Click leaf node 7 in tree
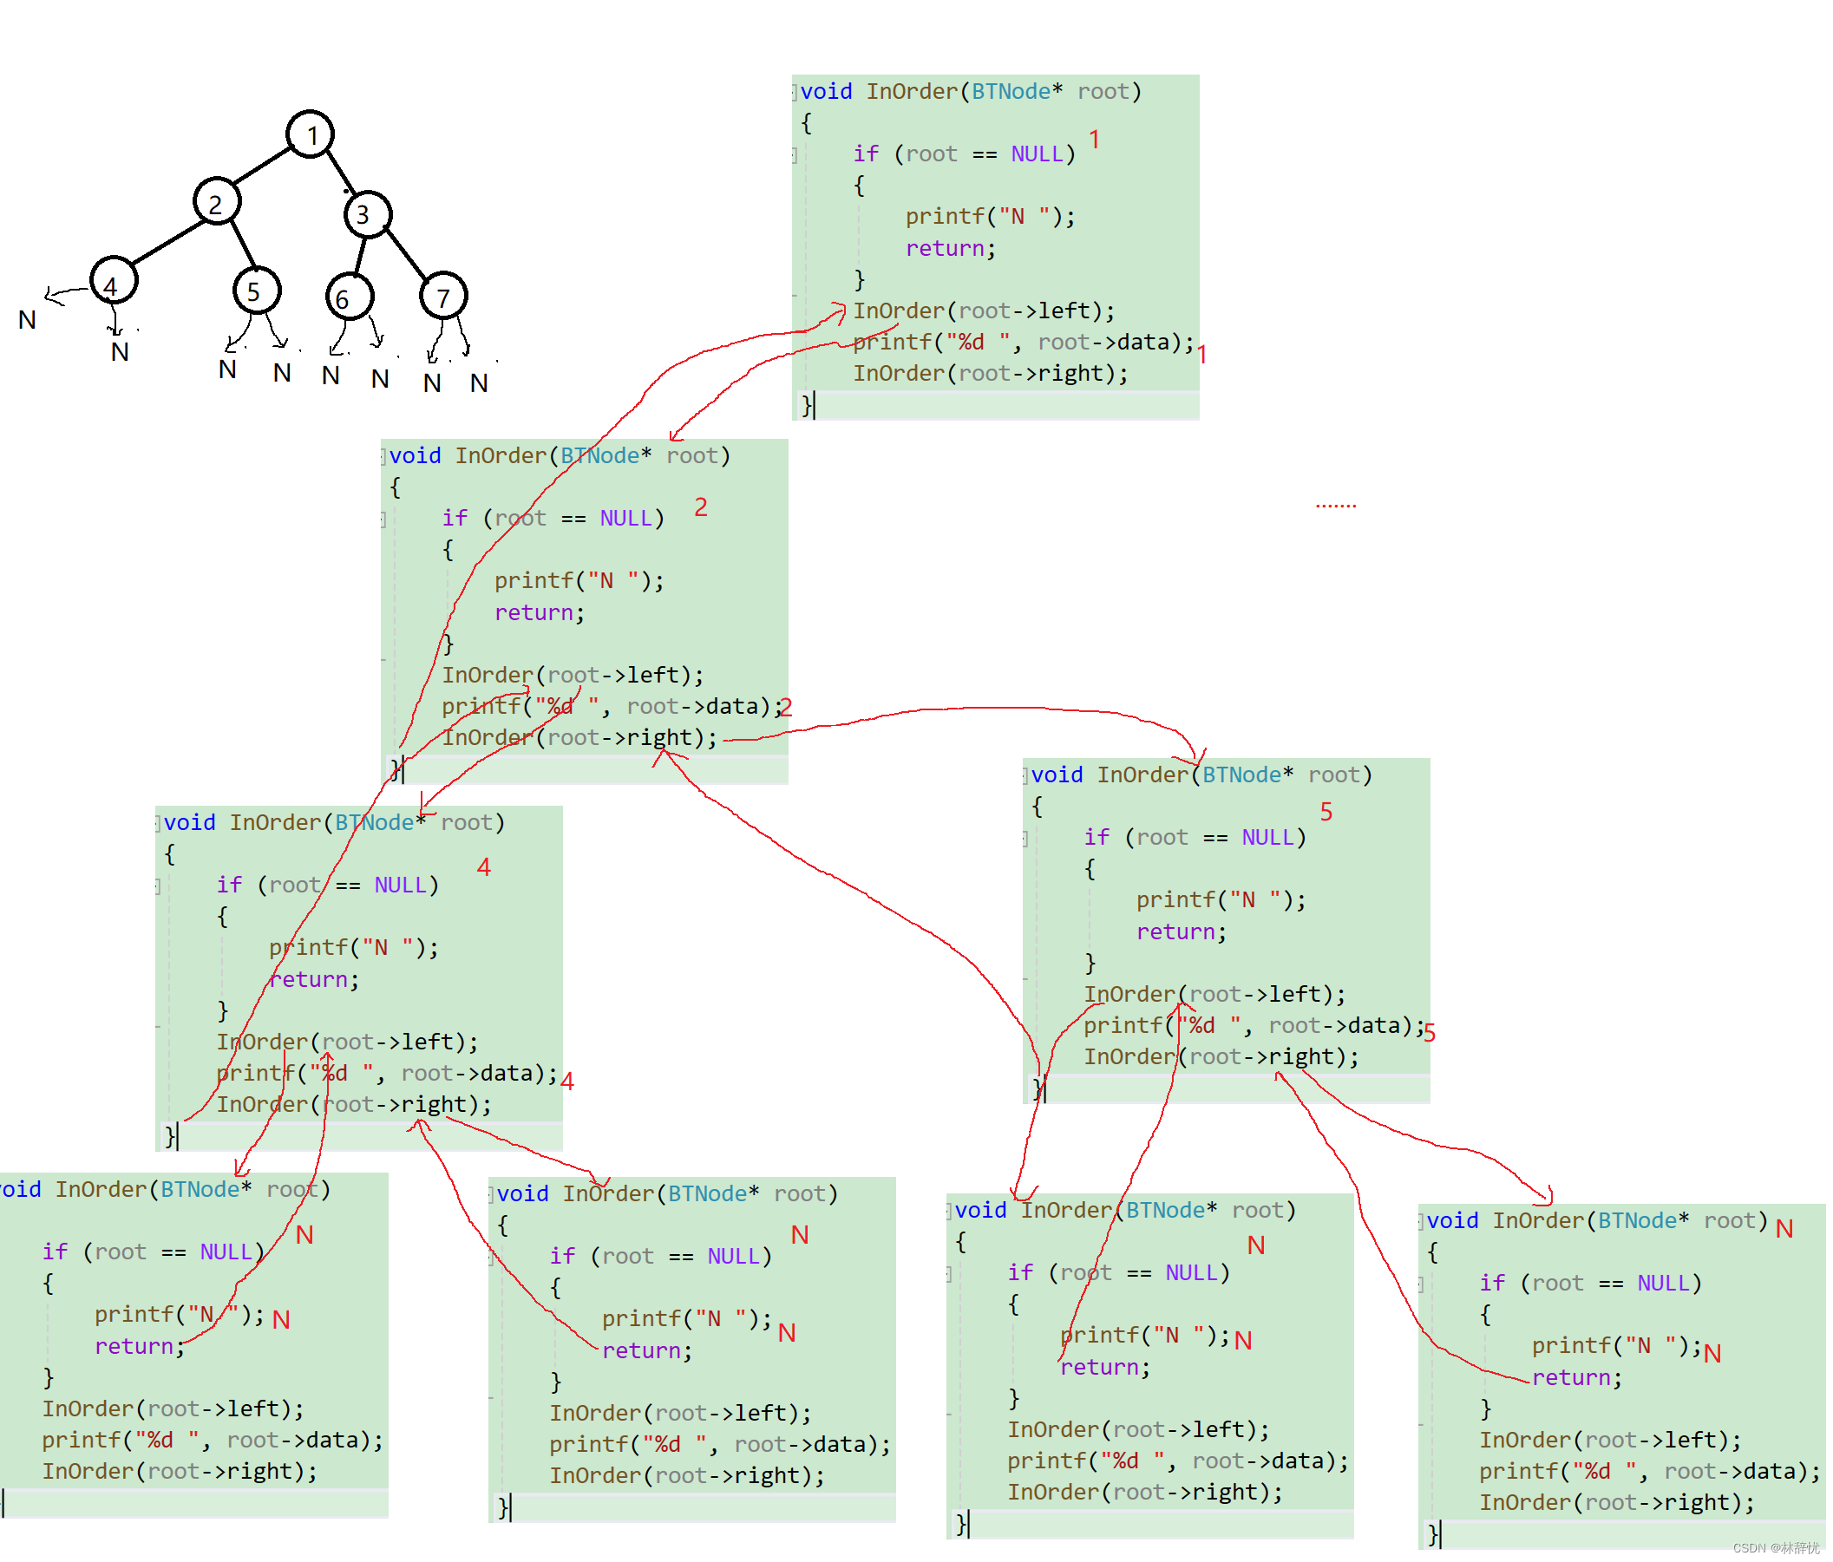The width and height of the screenshot is (1833, 1562). tap(442, 297)
